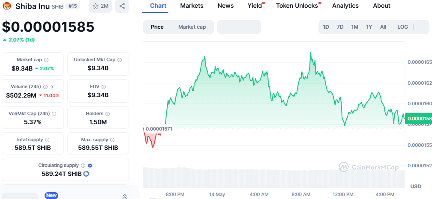Click the share icon button
The image size is (432, 199).
tap(122, 6)
